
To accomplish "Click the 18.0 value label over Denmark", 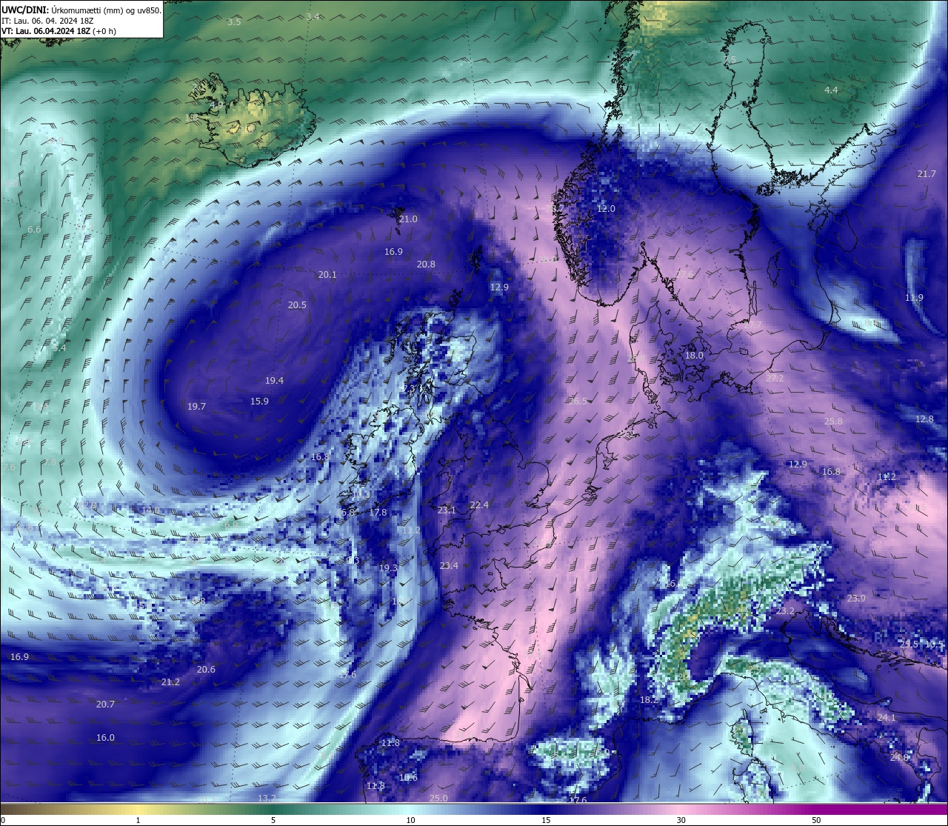I will click(694, 356).
